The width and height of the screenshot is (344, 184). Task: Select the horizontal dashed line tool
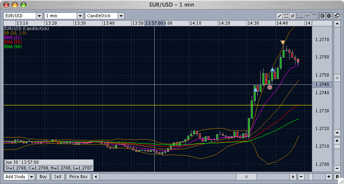286,16
